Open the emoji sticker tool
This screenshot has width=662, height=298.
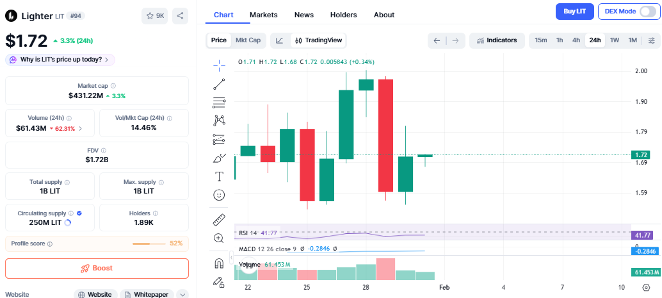pos(219,194)
